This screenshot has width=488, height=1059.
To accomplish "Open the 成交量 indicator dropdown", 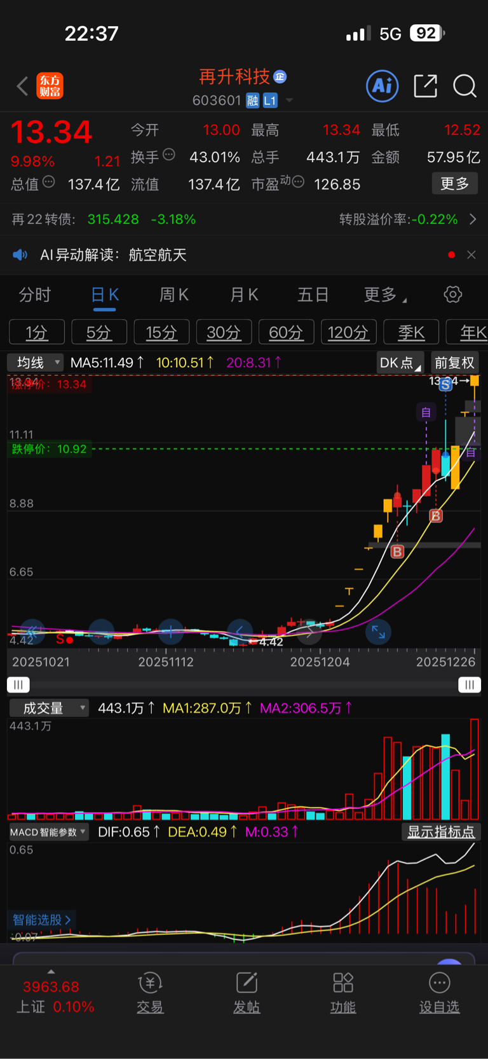I will 48,708.
